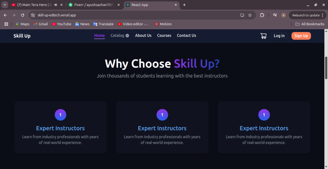Click the page's vertical scrollbar thumb
This screenshot has height=169, width=328.
[326, 68]
